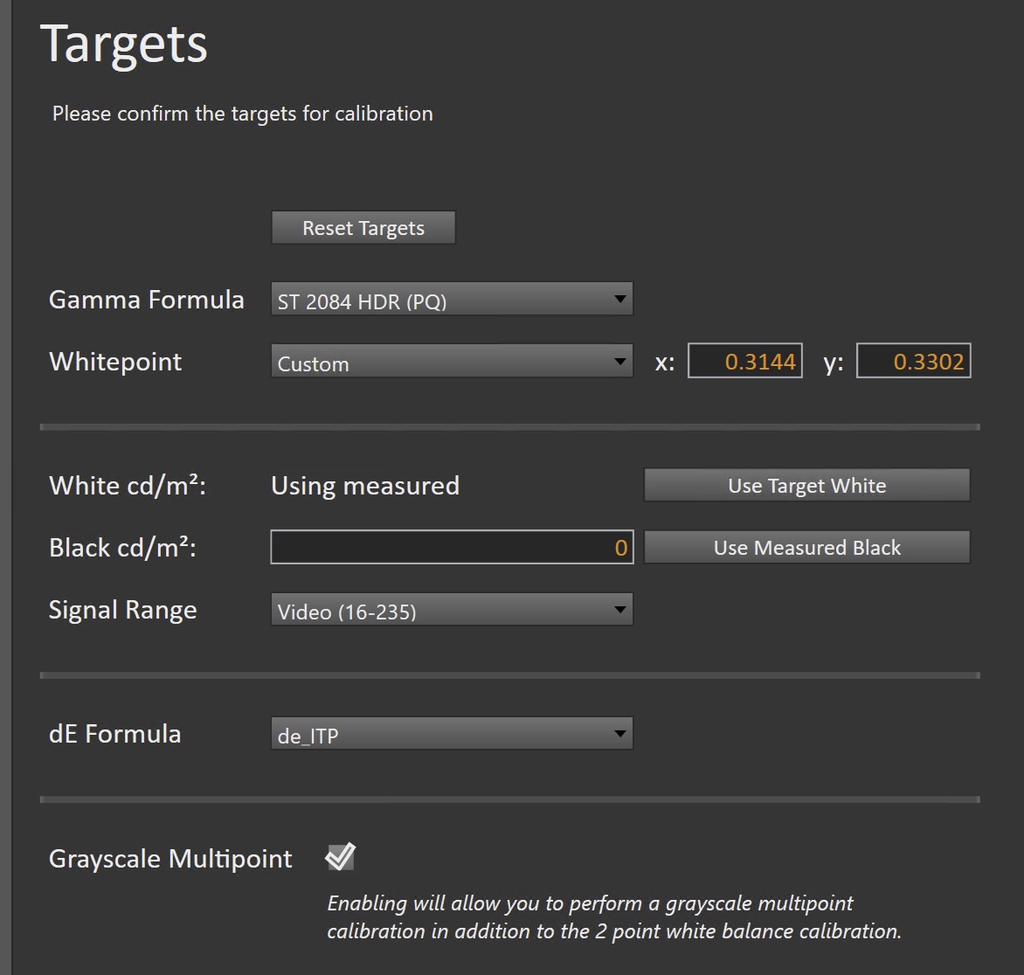The width and height of the screenshot is (1024, 975).
Task: Click the Targets page heading
Action: coord(124,44)
